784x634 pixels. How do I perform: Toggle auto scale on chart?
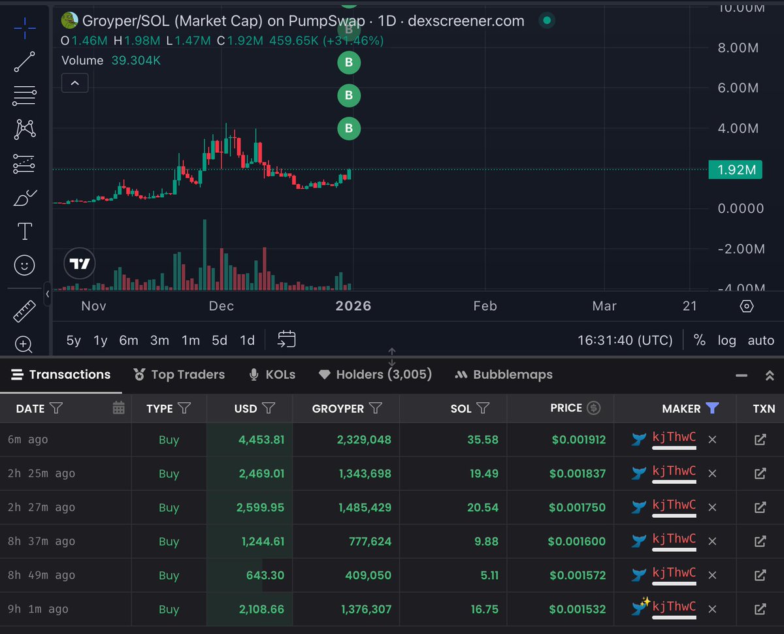[x=760, y=340]
